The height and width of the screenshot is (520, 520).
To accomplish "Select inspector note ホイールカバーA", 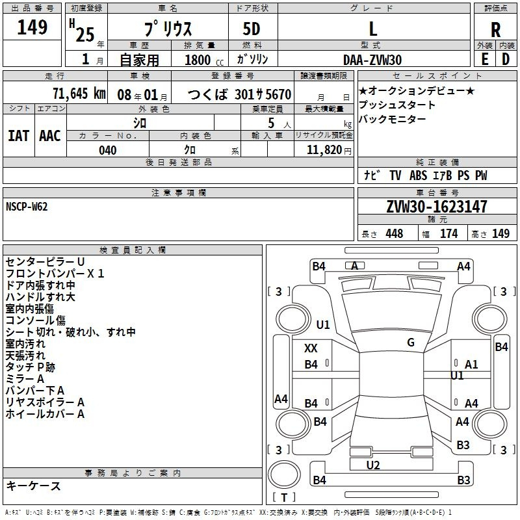I will click(x=45, y=414).
